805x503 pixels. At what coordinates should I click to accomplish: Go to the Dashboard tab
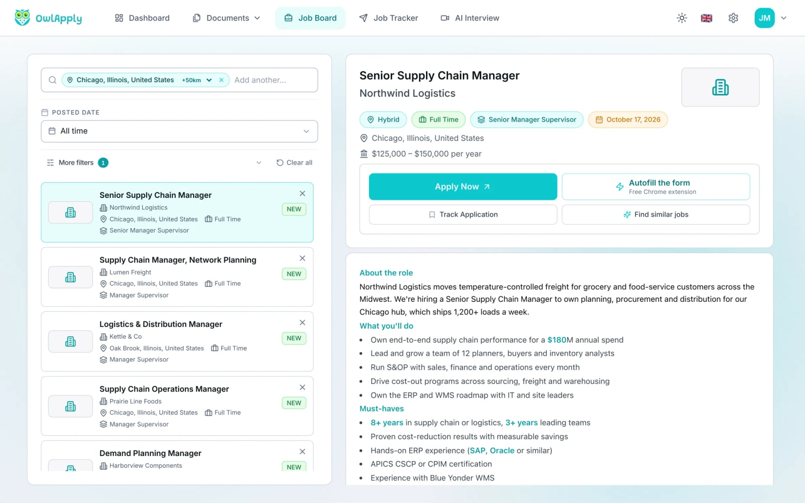coord(142,18)
